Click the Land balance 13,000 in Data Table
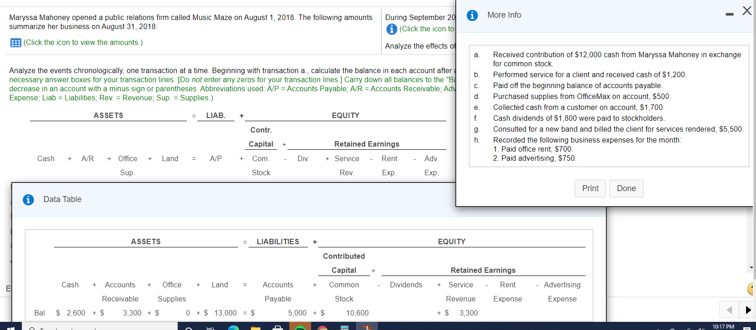756x330 pixels. pyautogui.click(x=225, y=313)
